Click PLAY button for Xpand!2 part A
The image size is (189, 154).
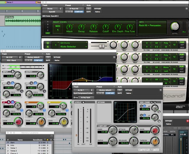click(x=182, y=42)
